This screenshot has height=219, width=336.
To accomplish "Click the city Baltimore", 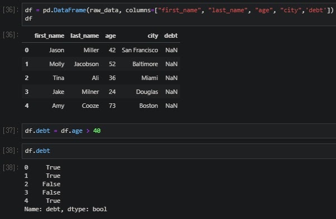I will [x=145, y=64].
